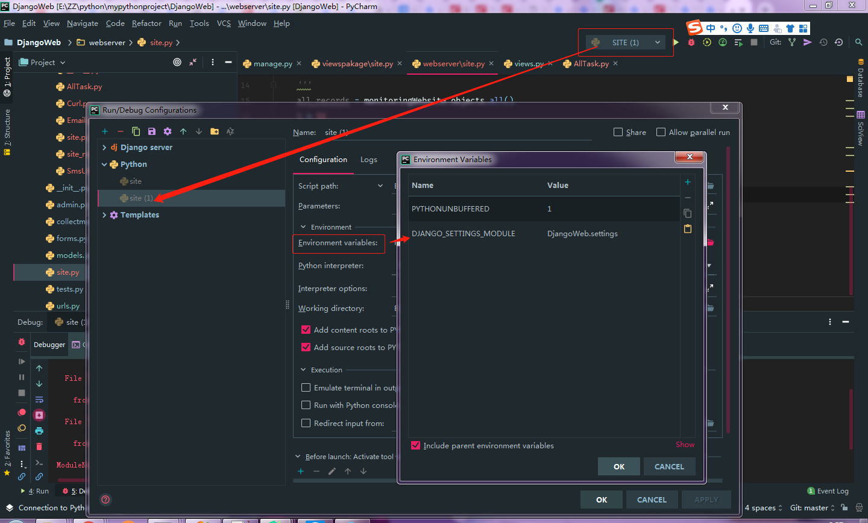This screenshot has height=523, width=868.
Task: Toggle Allow parallel run checkbox
Action: tap(661, 132)
